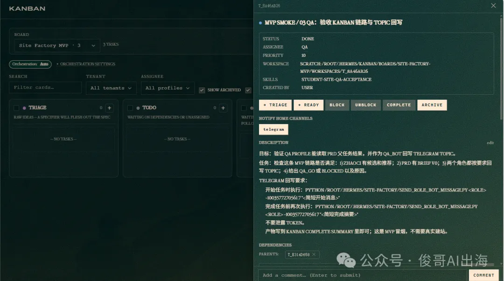Viewport: 504px width, 281px height.
Task: Archive the task
Action: (x=432, y=105)
